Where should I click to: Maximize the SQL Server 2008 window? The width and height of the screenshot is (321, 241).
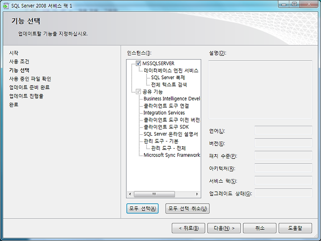tap(294, 4)
